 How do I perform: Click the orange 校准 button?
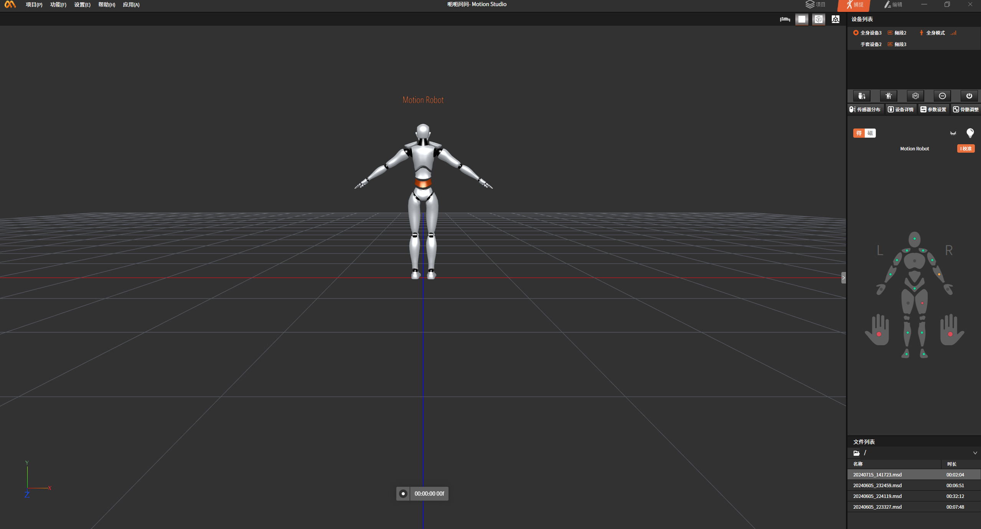point(966,149)
